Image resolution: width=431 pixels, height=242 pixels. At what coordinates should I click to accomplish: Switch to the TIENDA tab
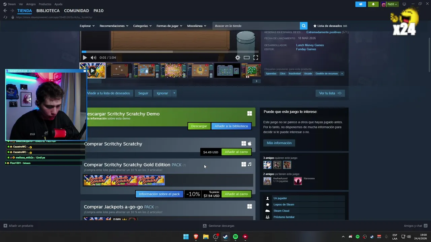pyautogui.click(x=25, y=11)
